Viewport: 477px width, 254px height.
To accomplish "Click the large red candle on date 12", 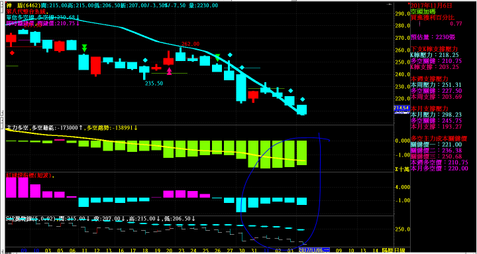I will [96, 66].
